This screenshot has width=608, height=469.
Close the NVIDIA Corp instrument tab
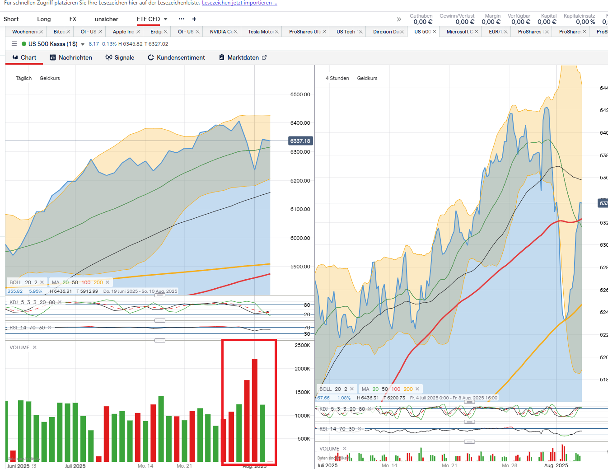[x=236, y=32]
